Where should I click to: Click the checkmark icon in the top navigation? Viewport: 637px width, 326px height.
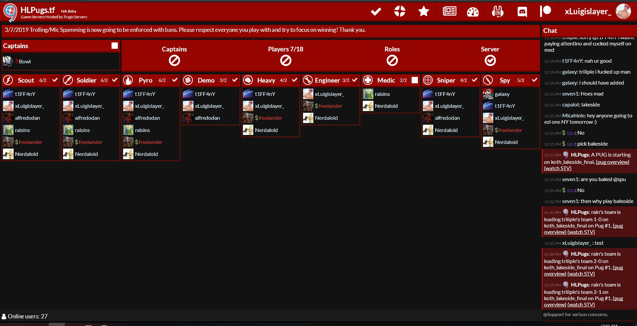click(x=376, y=12)
